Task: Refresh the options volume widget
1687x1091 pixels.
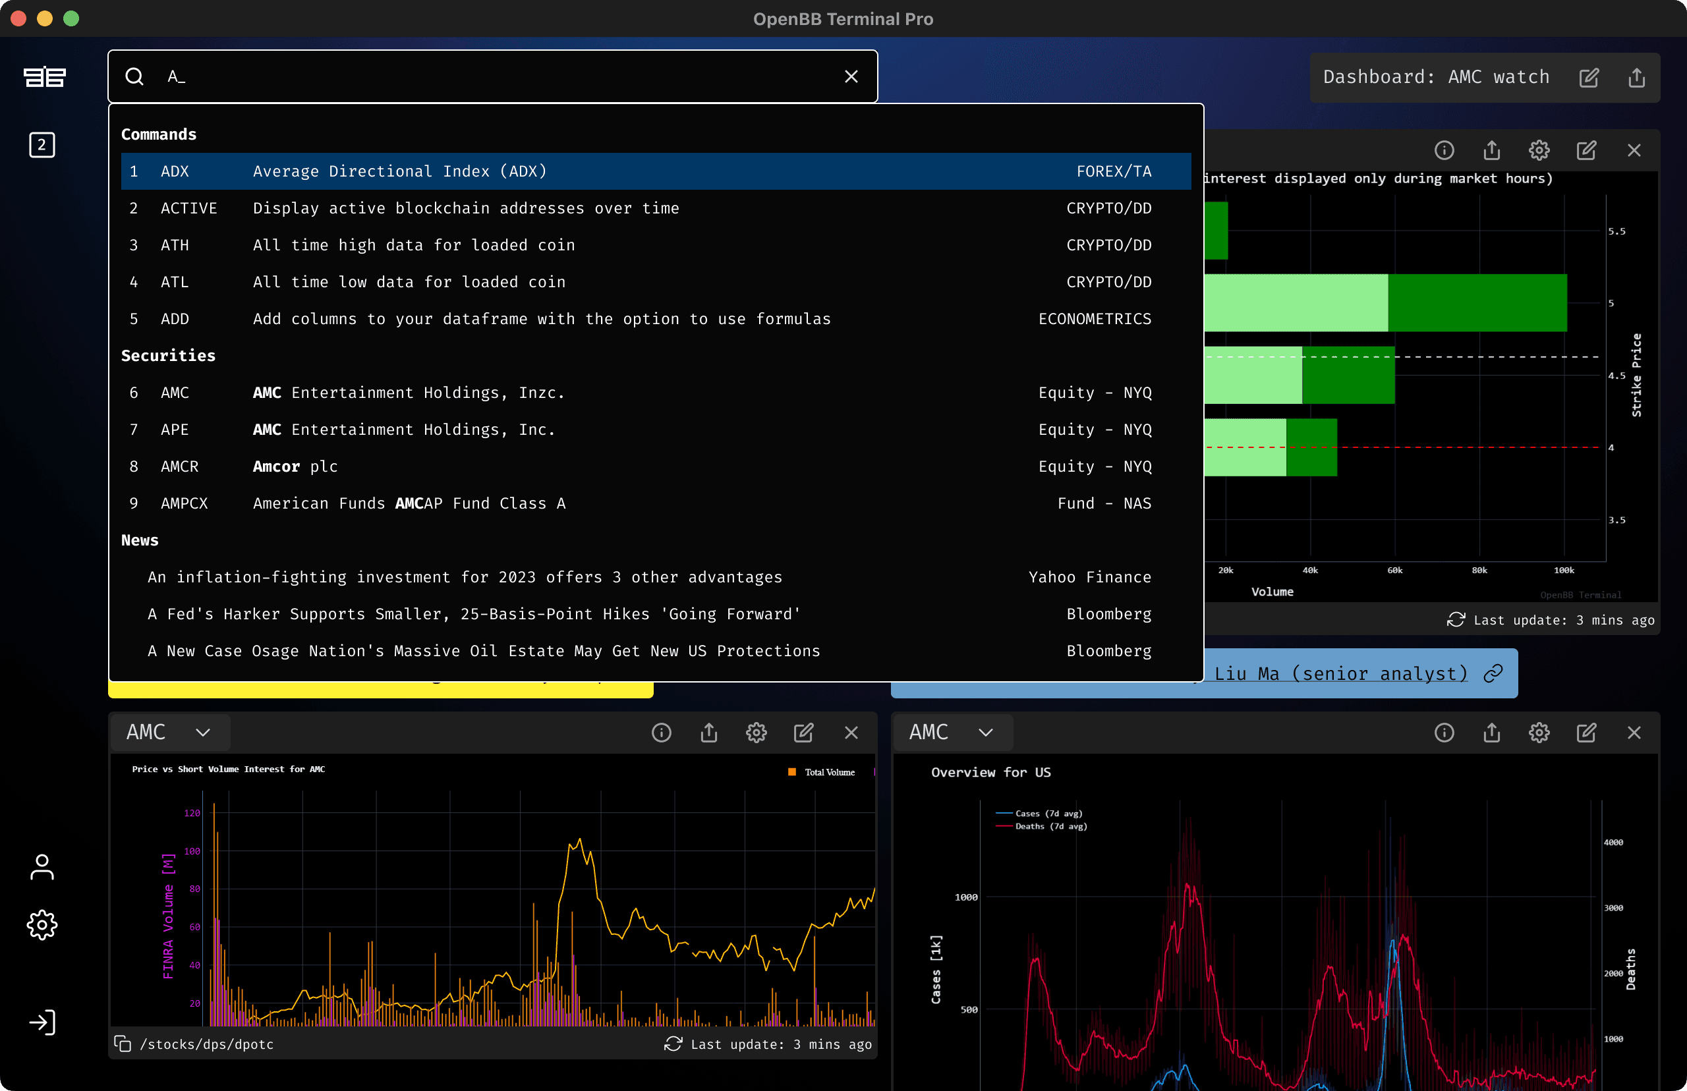Action: (x=1455, y=620)
